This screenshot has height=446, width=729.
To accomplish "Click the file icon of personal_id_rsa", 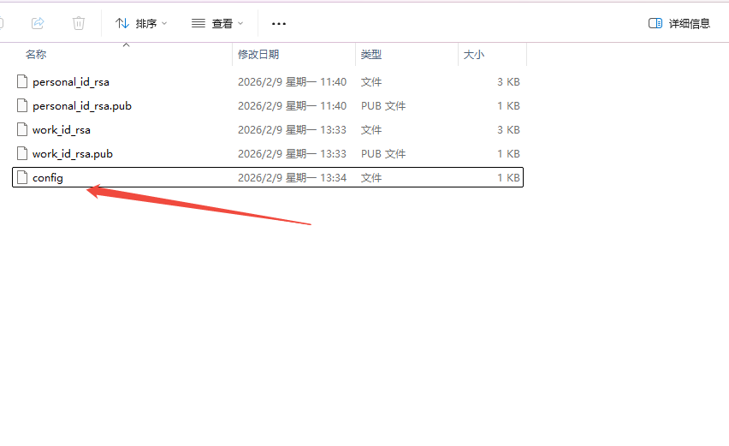I will [22, 81].
